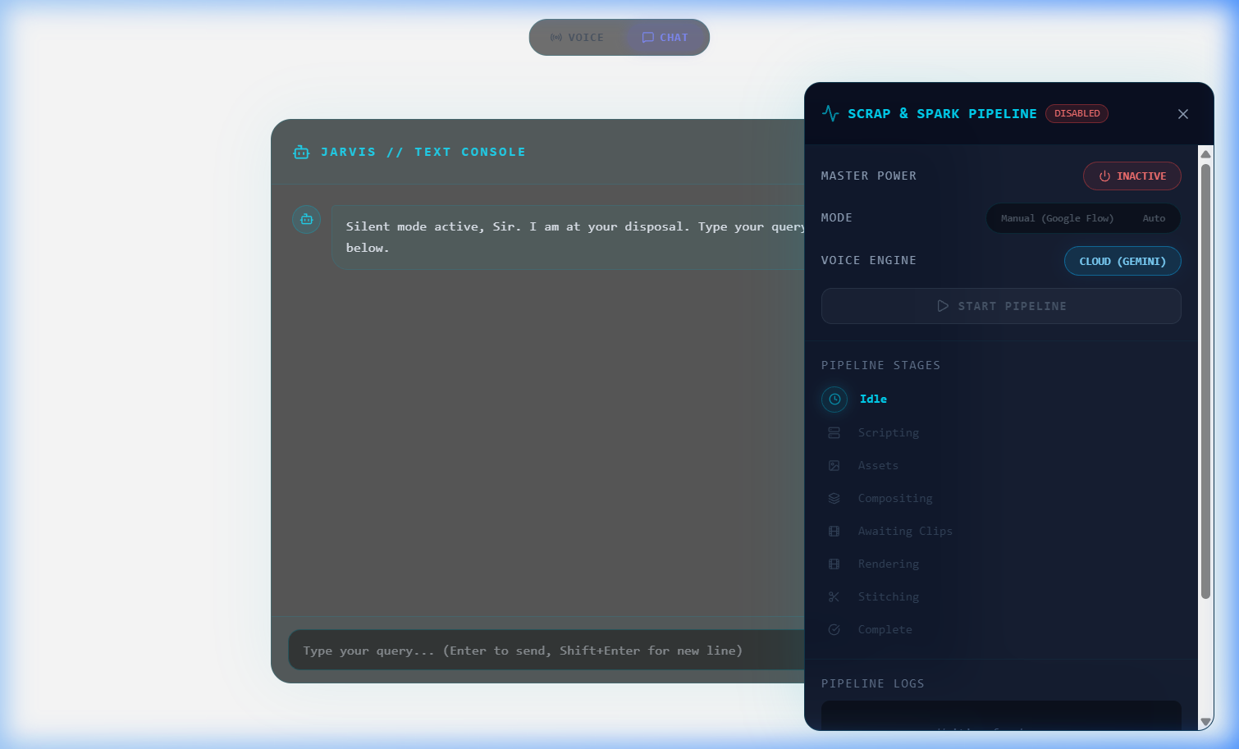Click the bot avatar beside Silent mode message

pos(306,219)
